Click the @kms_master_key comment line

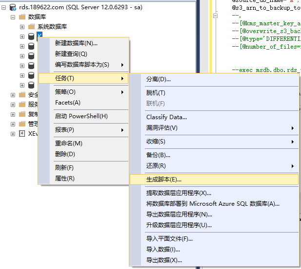[x=266, y=23]
